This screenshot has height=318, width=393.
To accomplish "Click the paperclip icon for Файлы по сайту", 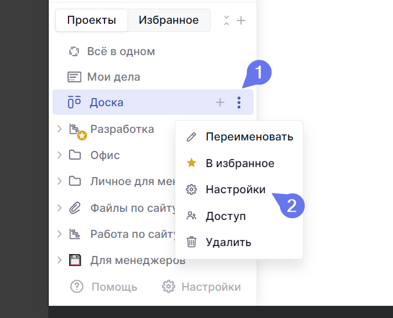I will [75, 208].
